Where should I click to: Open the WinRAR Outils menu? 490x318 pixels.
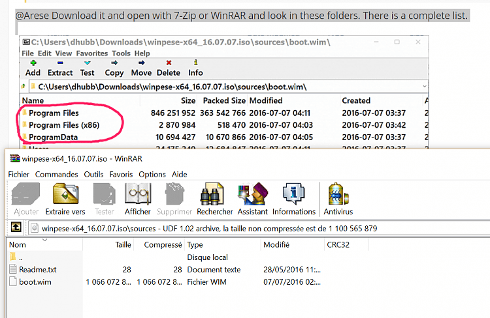click(93, 174)
